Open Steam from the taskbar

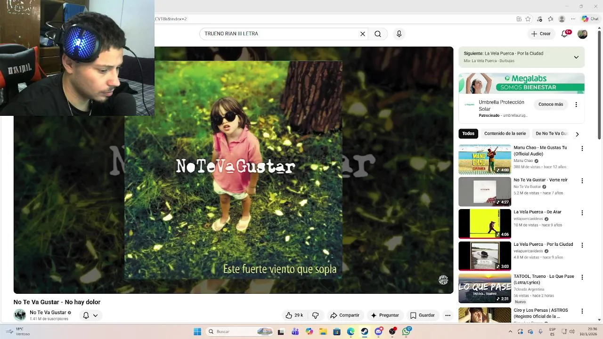(x=365, y=331)
